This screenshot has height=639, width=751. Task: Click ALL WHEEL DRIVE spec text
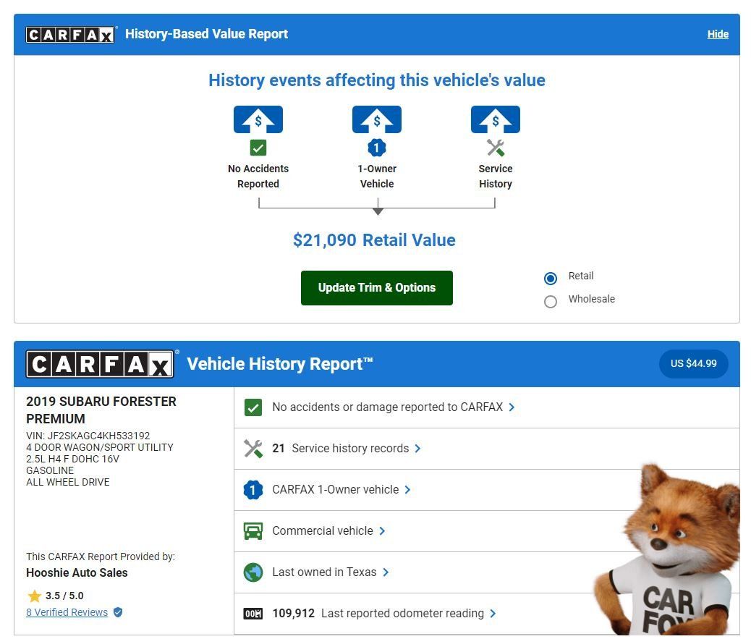pyautogui.click(x=67, y=483)
